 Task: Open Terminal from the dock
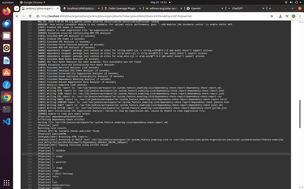7,109
